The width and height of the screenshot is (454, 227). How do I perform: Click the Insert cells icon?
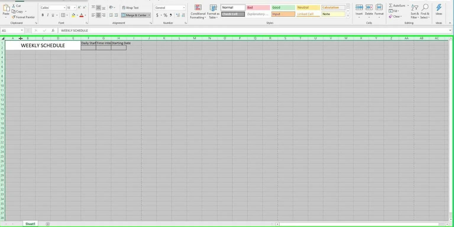pyautogui.click(x=359, y=7)
